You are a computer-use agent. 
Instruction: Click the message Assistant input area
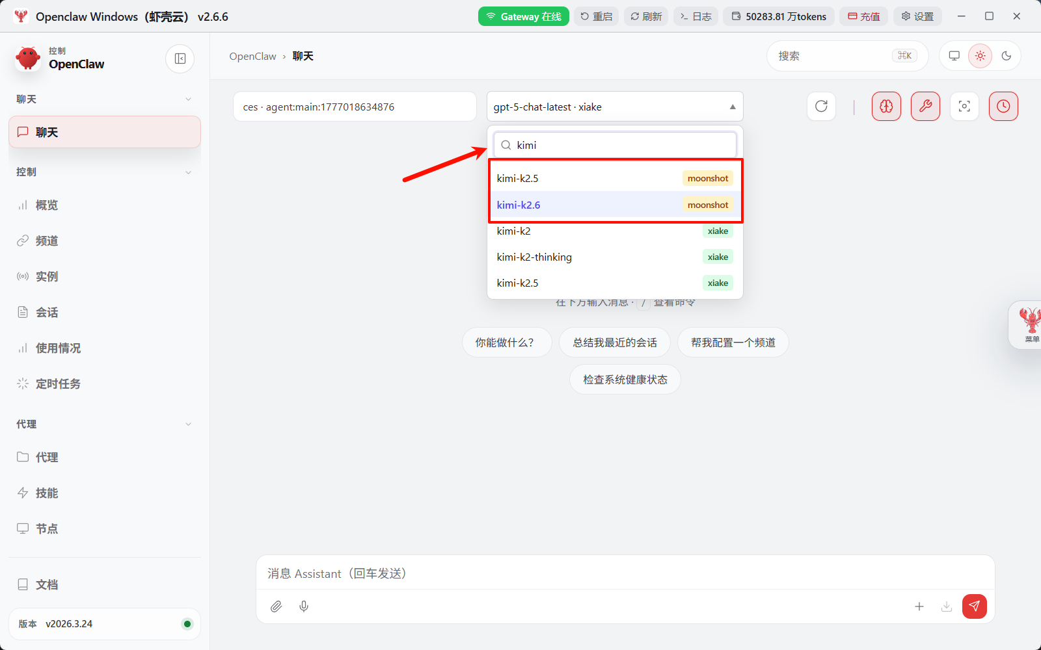[625, 573]
